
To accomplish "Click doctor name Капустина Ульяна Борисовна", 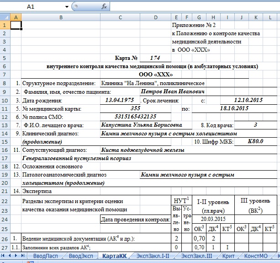I will pyautogui.click(x=142, y=125).
